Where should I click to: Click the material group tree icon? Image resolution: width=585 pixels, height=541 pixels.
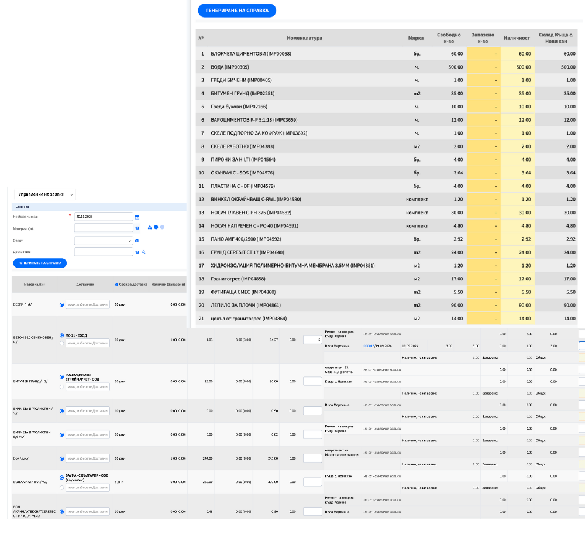(x=150, y=228)
